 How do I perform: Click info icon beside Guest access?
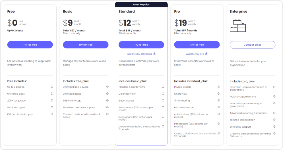coord(163,100)
